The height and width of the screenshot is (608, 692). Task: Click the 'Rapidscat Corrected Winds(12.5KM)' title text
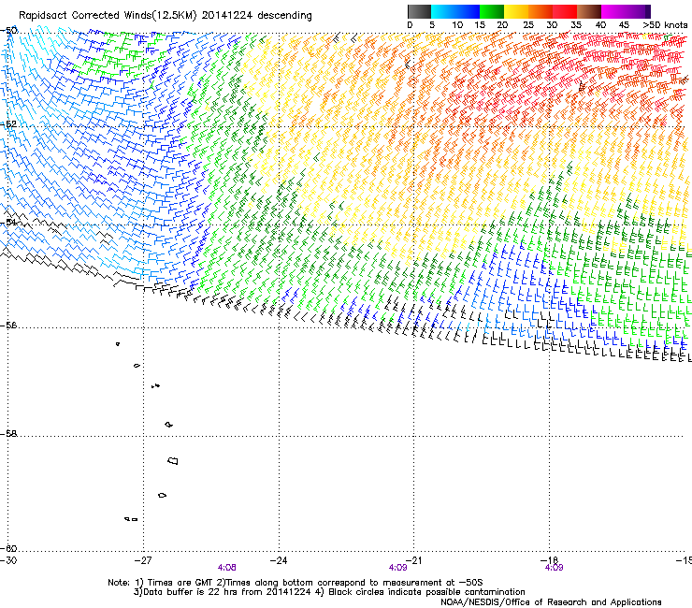click(108, 16)
